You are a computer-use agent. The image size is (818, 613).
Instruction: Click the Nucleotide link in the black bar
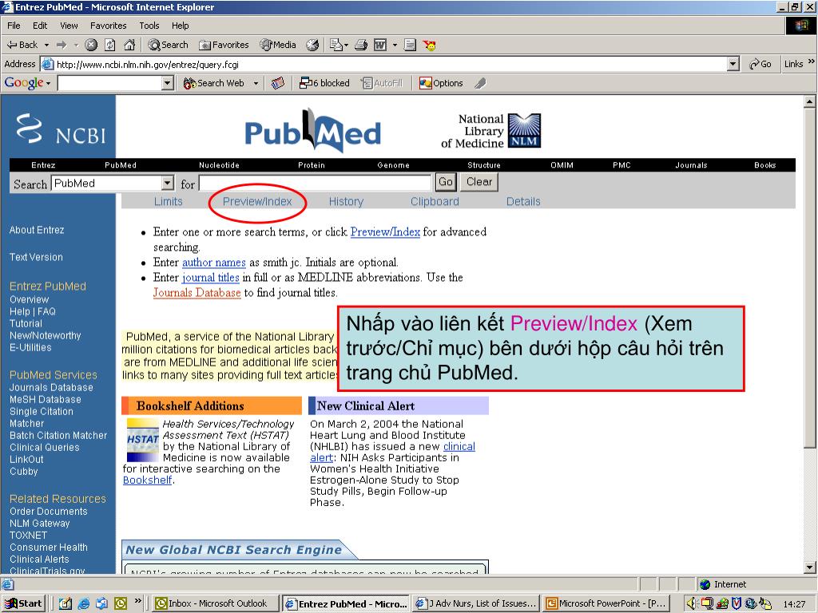219,165
